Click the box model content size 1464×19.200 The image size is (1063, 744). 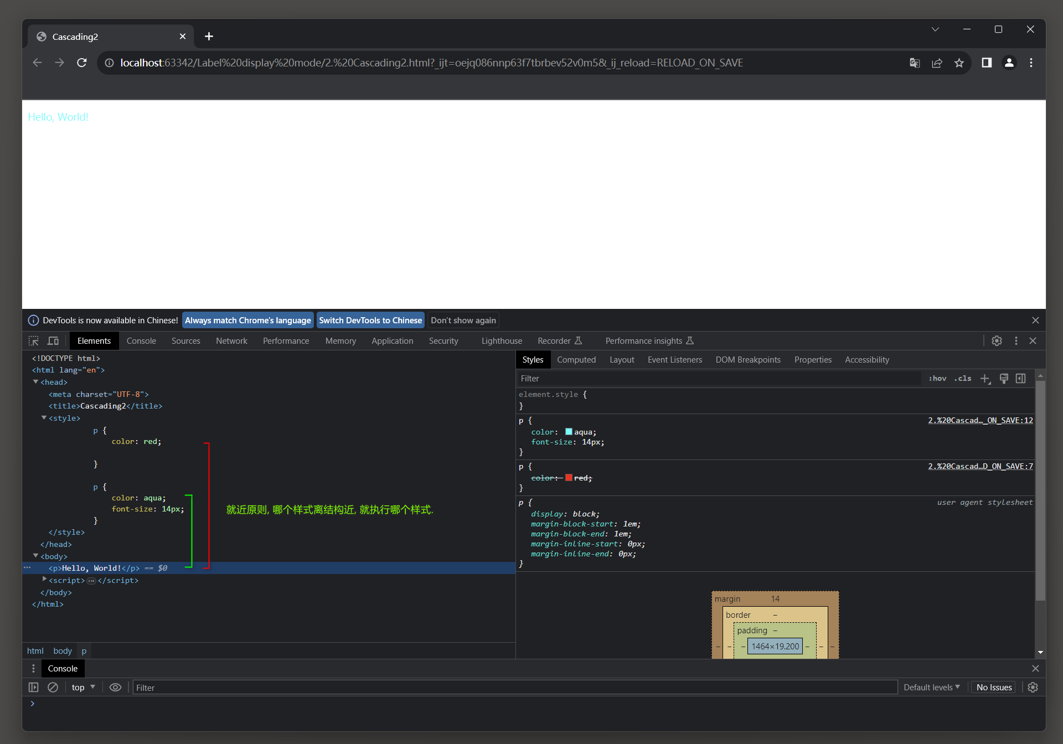click(x=775, y=647)
